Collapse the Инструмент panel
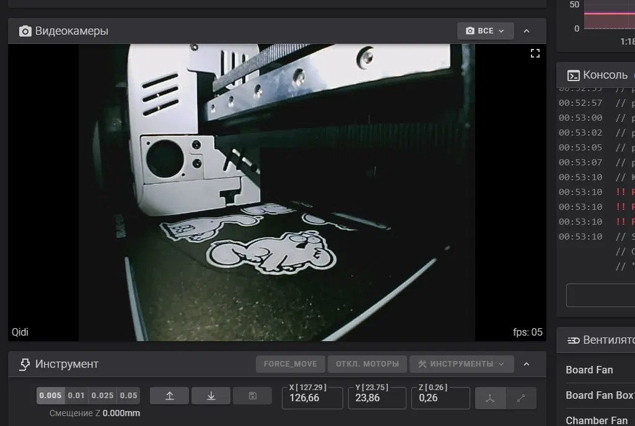 527,364
